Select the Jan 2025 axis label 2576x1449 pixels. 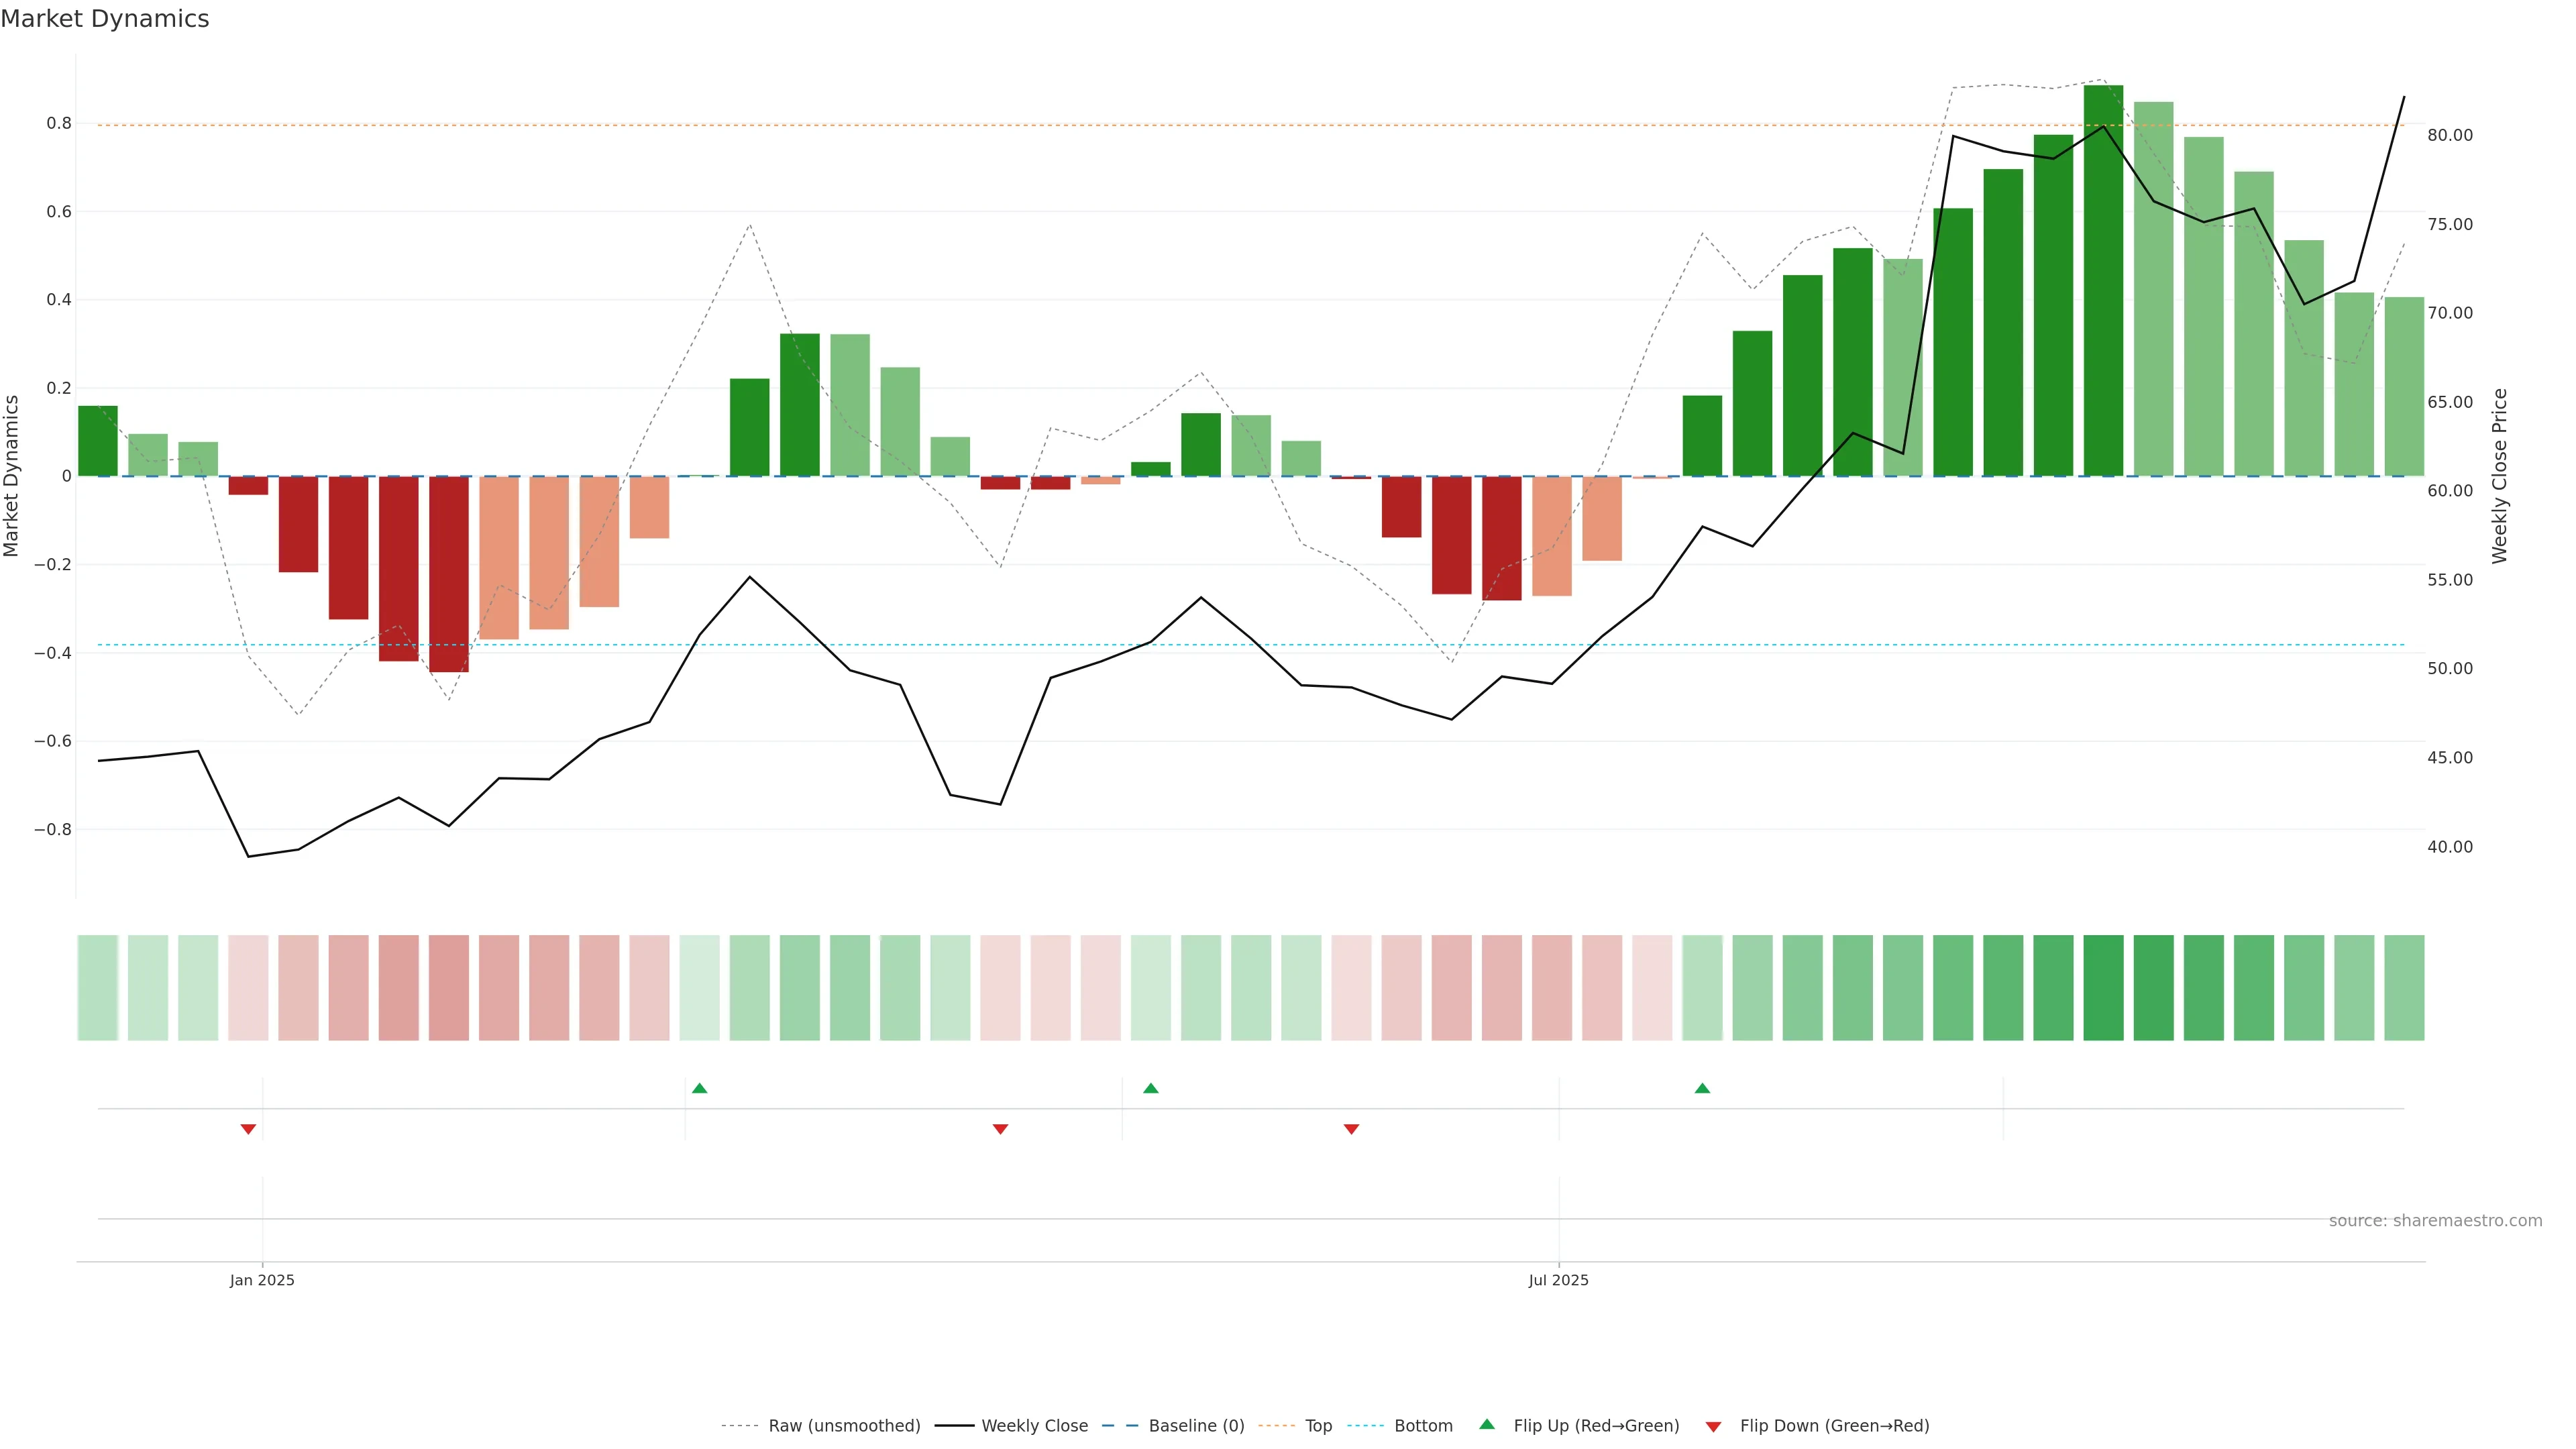point(262,1280)
